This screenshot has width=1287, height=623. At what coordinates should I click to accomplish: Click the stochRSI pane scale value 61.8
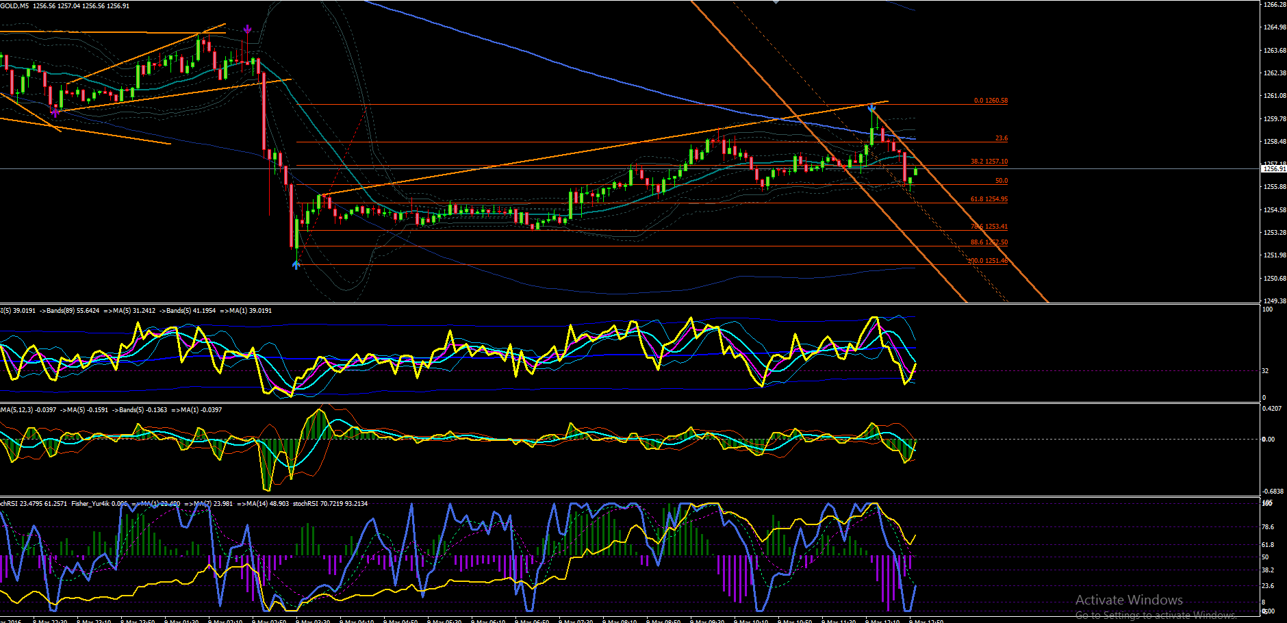(1268, 545)
